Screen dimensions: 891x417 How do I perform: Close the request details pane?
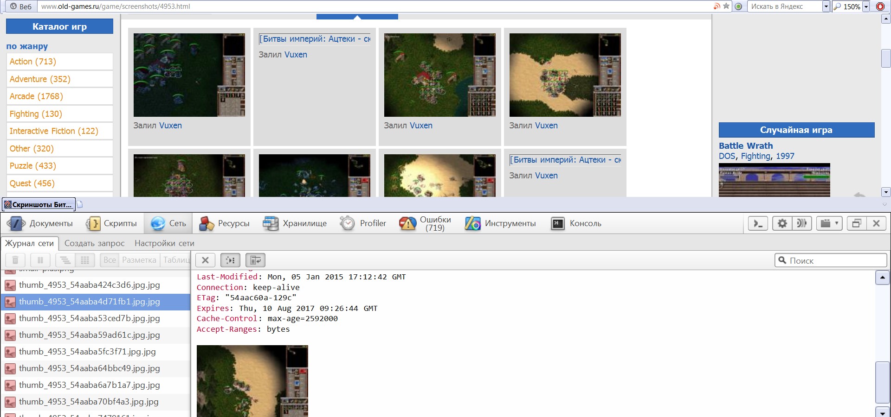point(205,260)
